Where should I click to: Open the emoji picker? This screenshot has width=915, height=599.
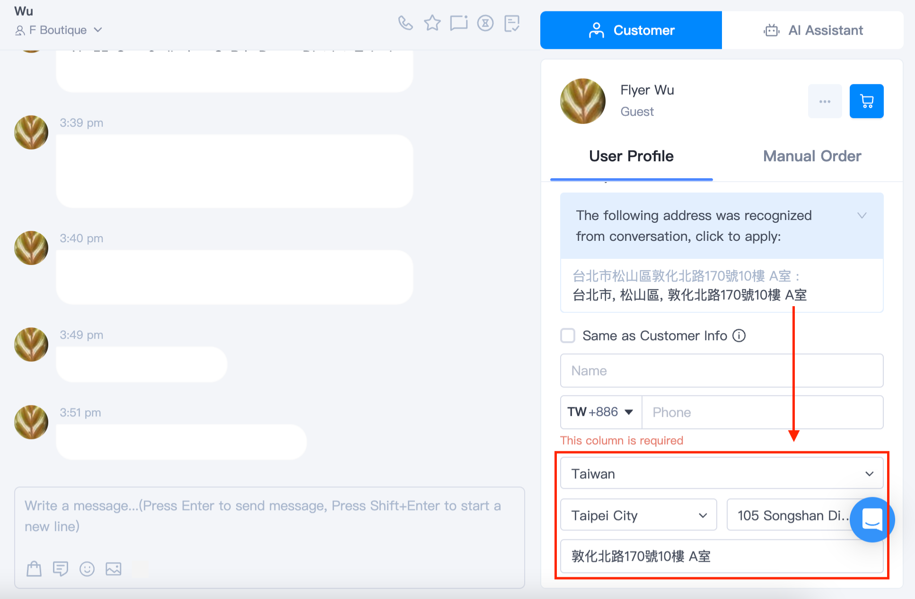pyautogui.click(x=87, y=568)
